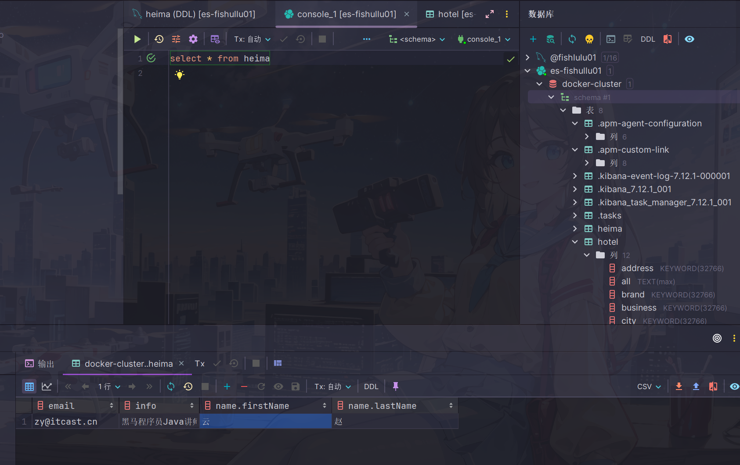Image resolution: width=740 pixels, height=465 pixels.
Task: Select the zy@itcast.cn cell
Action: [x=76, y=422]
